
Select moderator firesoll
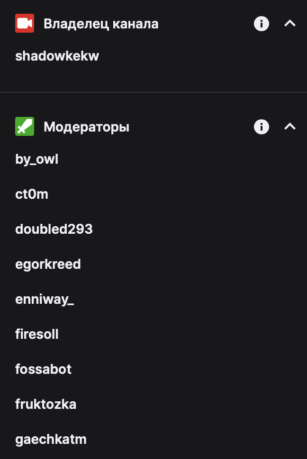pyautogui.click(x=36, y=334)
